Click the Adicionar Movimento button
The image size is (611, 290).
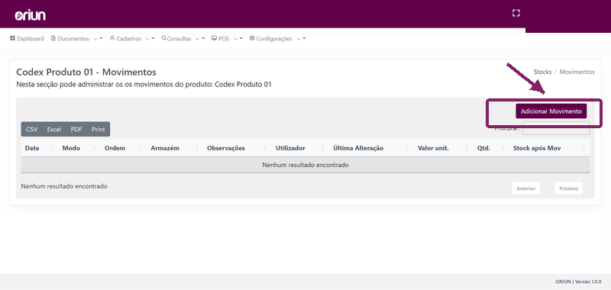pyautogui.click(x=551, y=111)
